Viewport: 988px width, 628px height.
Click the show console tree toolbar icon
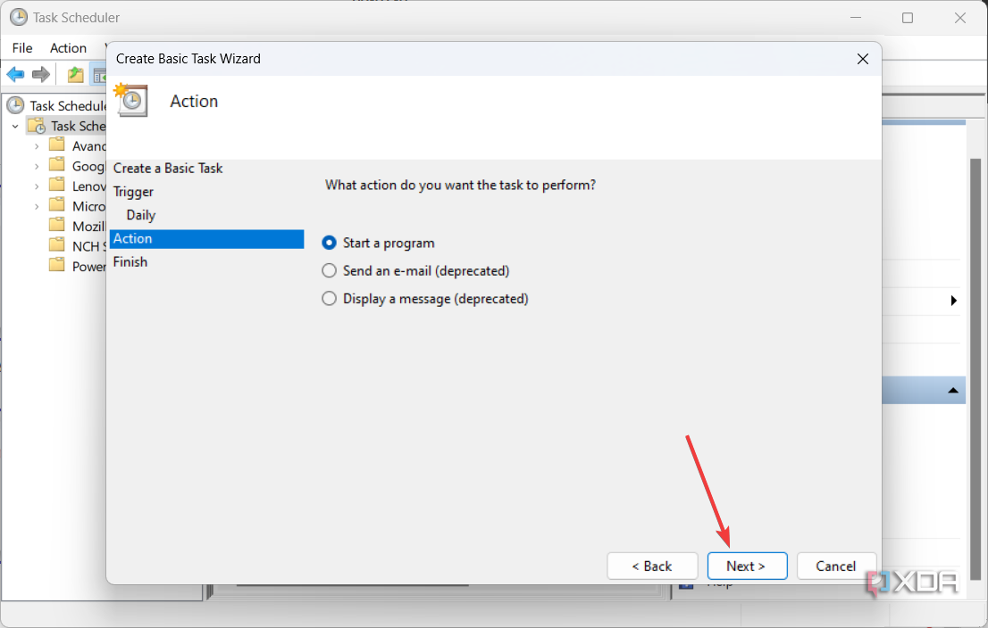98,74
